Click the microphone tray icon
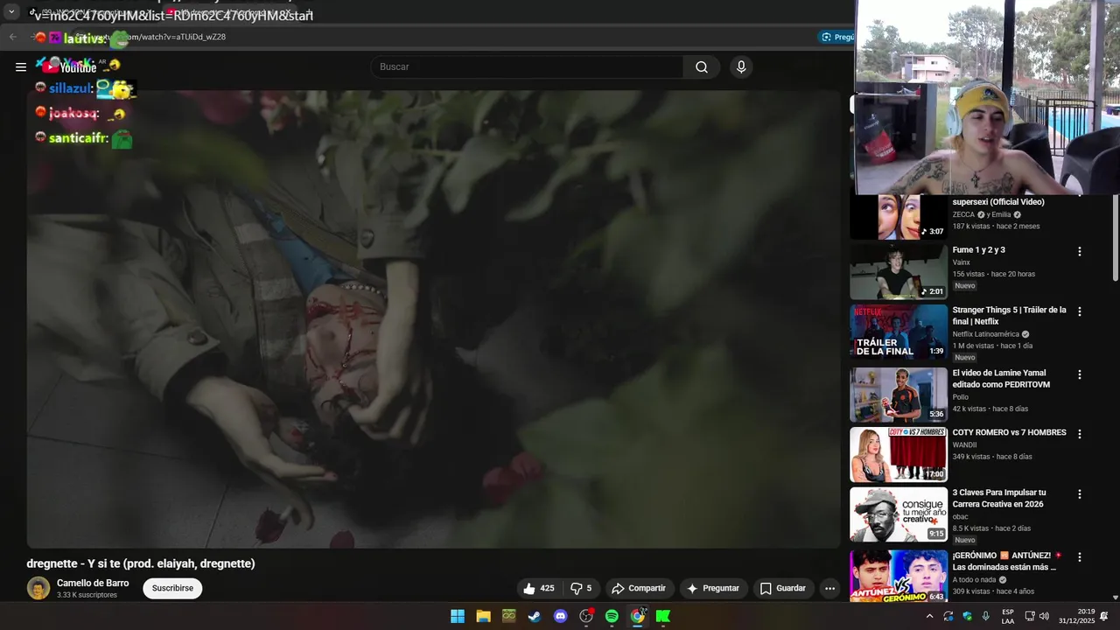1120x630 pixels. [986, 616]
